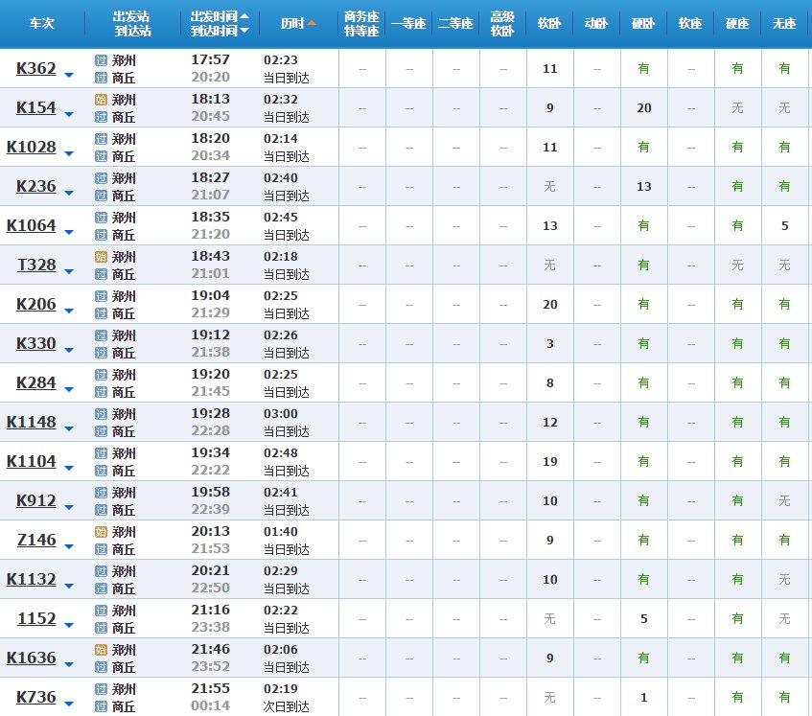The width and height of the screenshot is (812, 716).
Task: Select K1132 soft sleeper count 10
Action: (550, 580)
